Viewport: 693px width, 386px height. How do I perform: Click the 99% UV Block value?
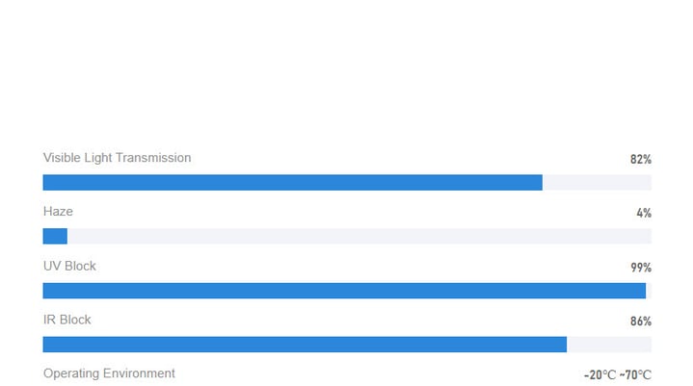[x=641, y=268]
